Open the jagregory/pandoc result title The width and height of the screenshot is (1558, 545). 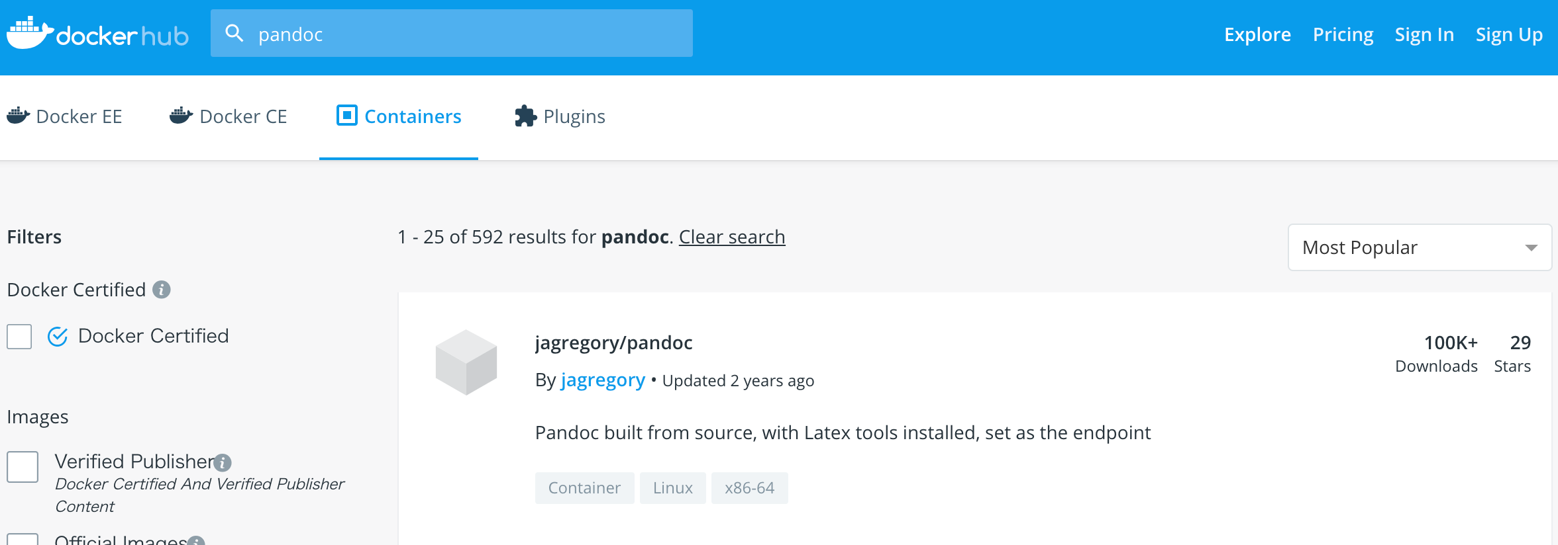pyautogui.click(x=613, y=343)
